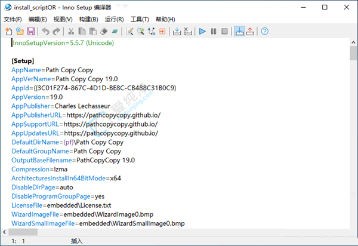Open the 文件(F) menu

13,20
